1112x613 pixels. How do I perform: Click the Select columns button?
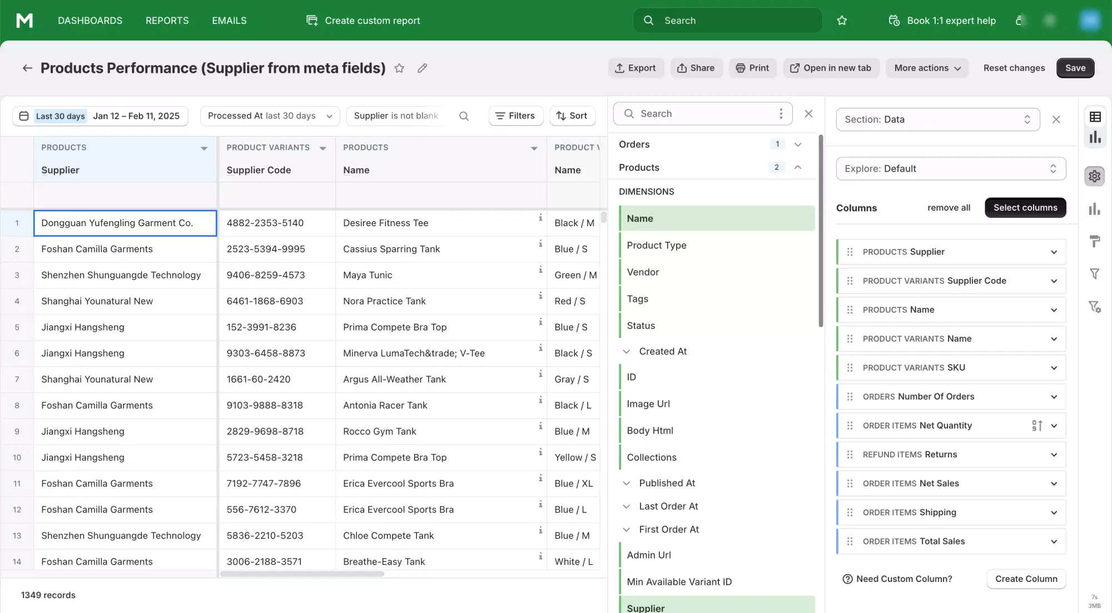pos(1025,207)
